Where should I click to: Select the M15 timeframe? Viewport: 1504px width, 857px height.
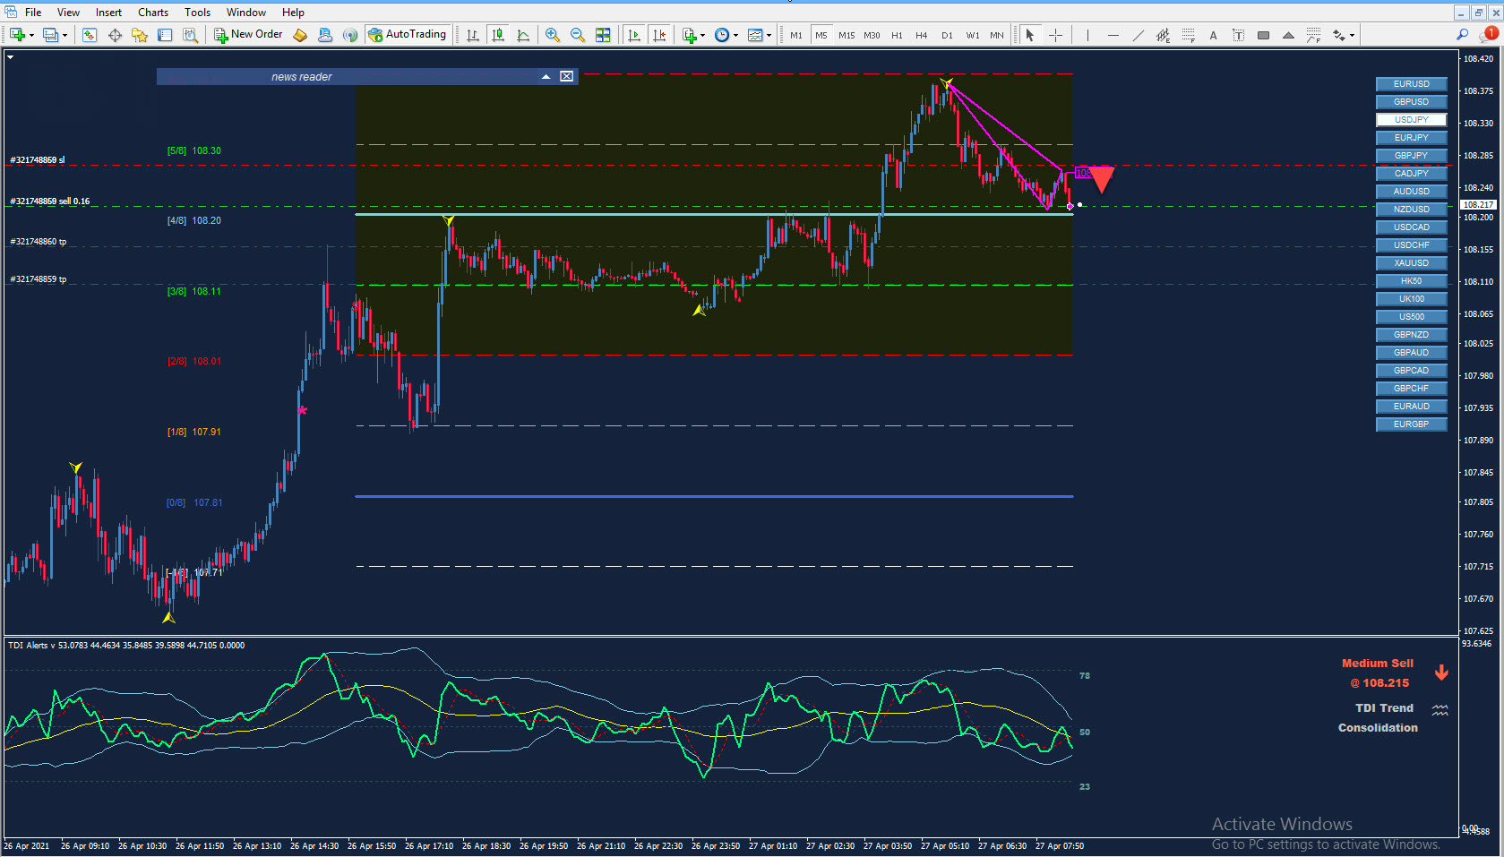tap(847, 35)
